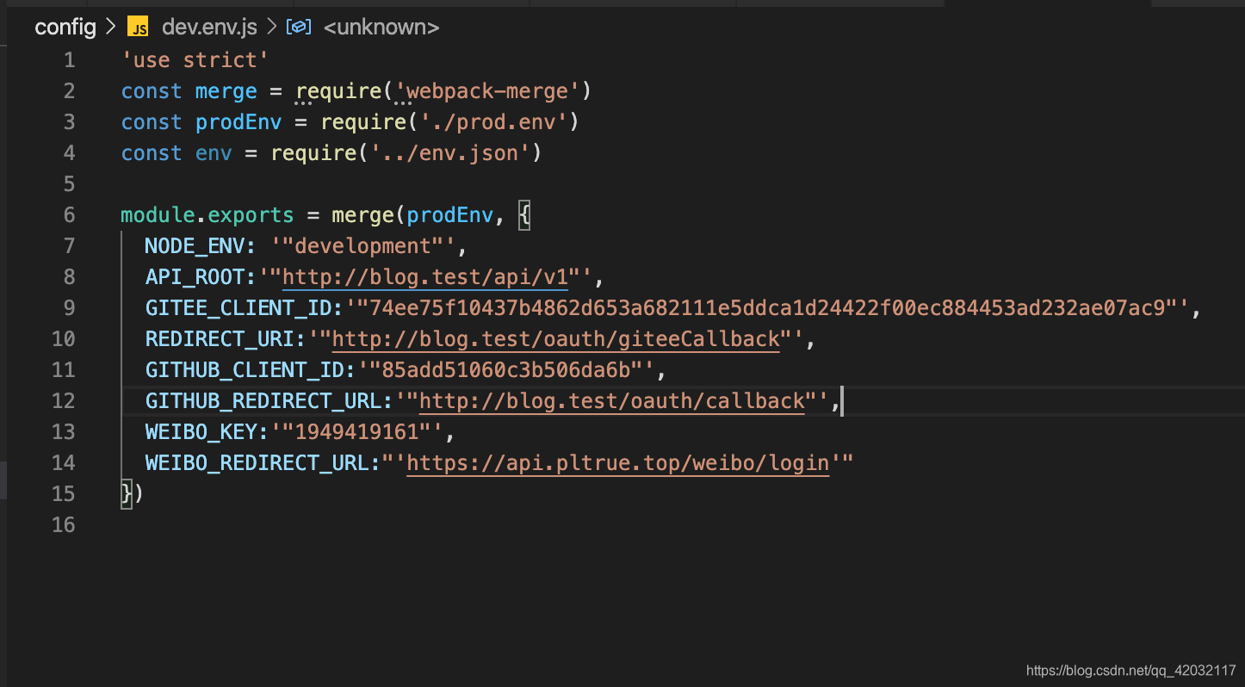Click the WEIBO_REDIRECT_URL key

(x=257, y=463)
